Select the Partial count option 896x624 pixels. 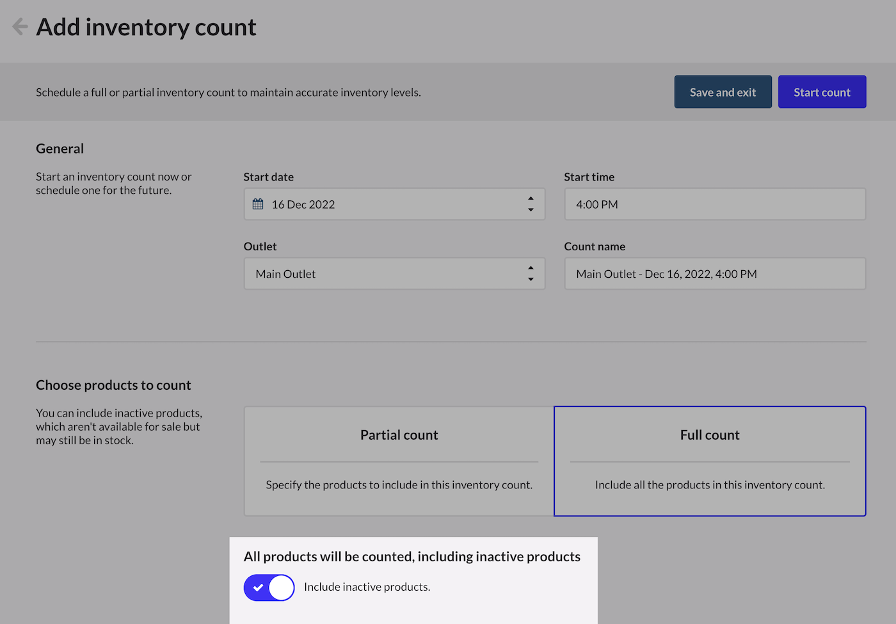coord(399,435)
